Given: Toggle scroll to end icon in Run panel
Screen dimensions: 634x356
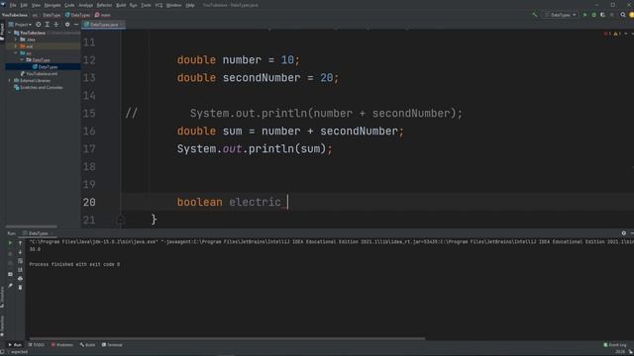Looking at the screenshot, I should [x=20, y=270].
